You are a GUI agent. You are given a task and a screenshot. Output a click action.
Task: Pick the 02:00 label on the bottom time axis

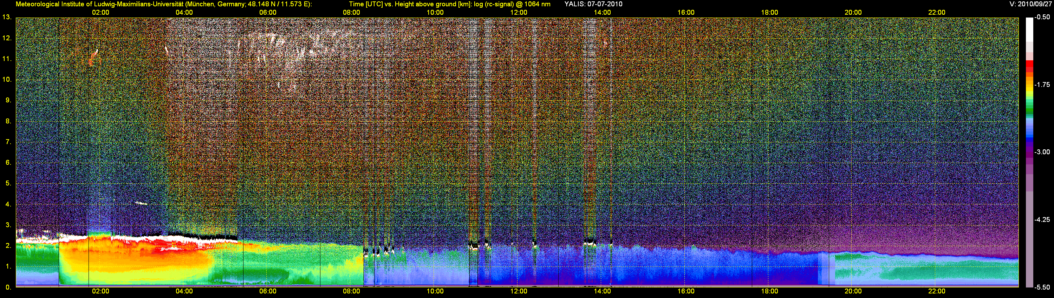100,291
